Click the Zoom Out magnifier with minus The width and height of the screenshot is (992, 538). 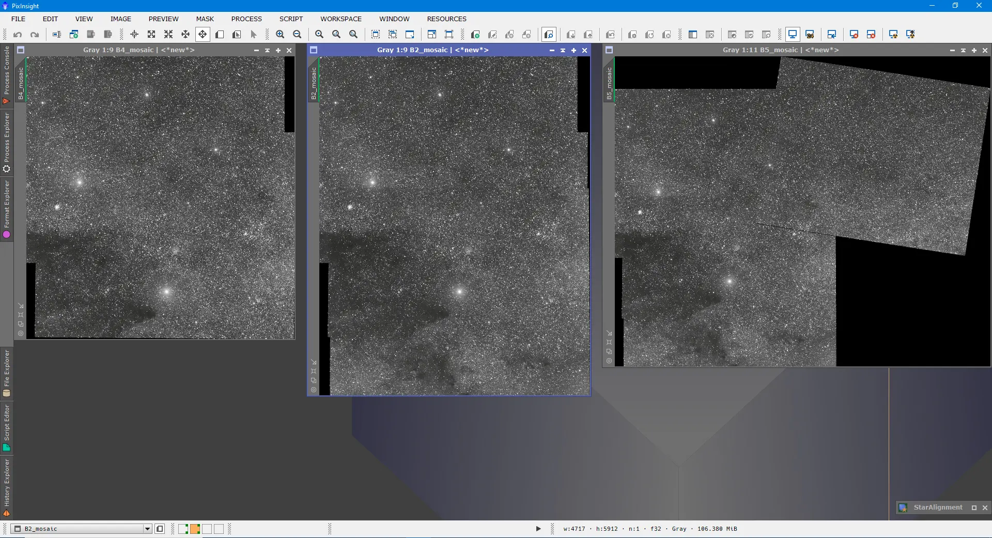[x=297, y=35]
